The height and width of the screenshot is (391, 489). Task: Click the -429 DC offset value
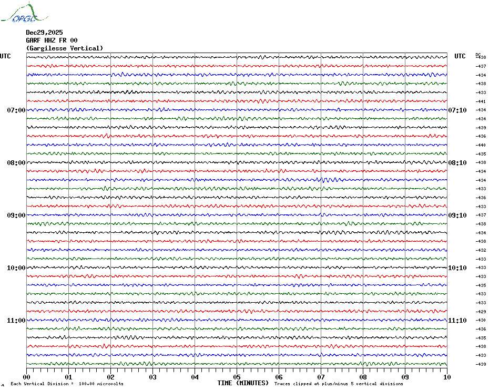click(481, 312)
